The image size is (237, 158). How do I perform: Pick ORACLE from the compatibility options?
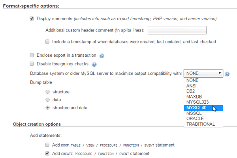(x=203, y=119)
